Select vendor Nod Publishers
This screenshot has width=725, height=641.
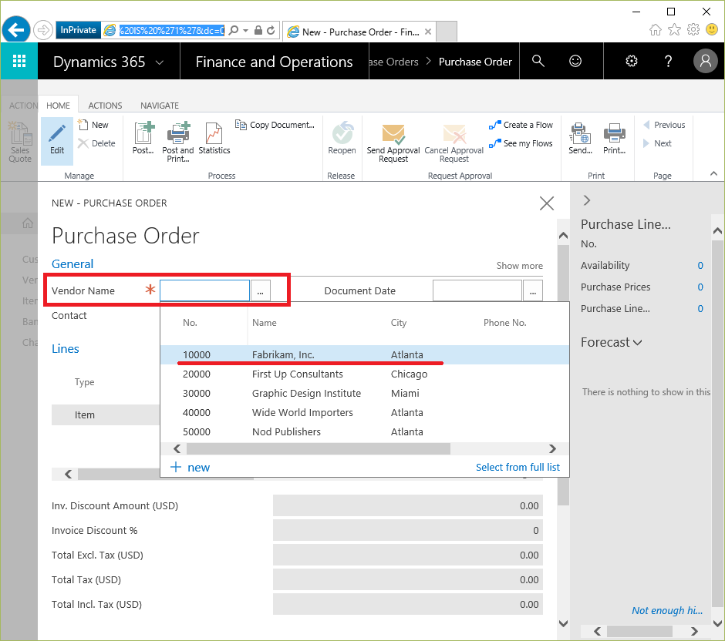pos(364,432)
